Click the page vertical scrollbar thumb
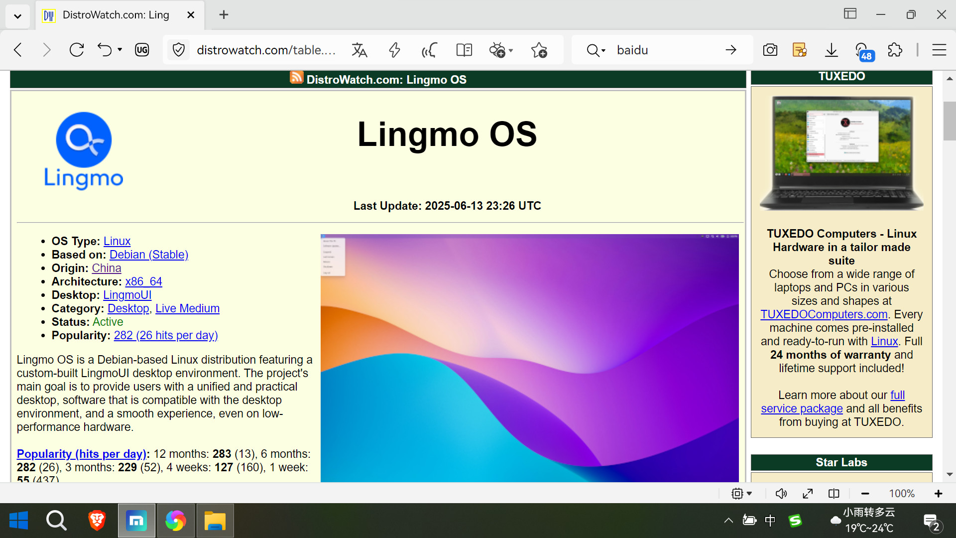This screenshot has width=956, height=538. [950, 121]
